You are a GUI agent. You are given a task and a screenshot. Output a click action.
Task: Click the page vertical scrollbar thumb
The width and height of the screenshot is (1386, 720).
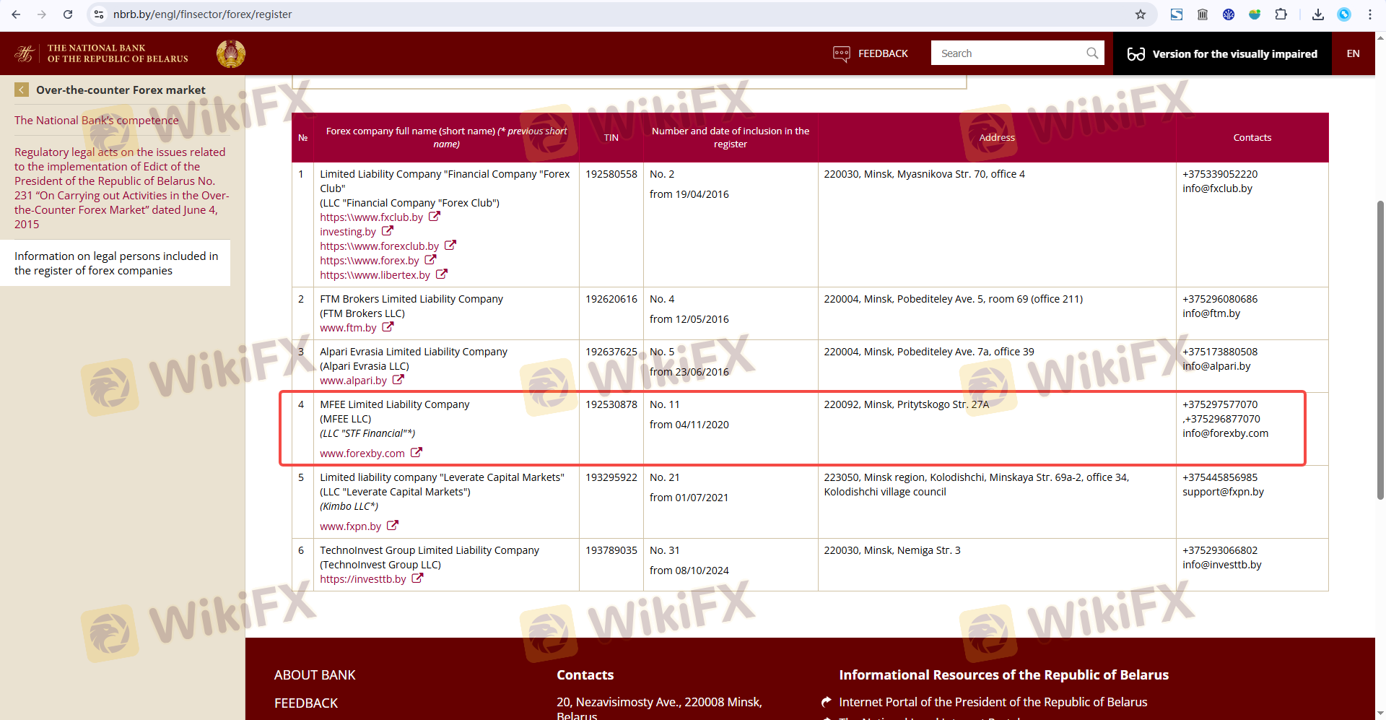click(1380, 347)
